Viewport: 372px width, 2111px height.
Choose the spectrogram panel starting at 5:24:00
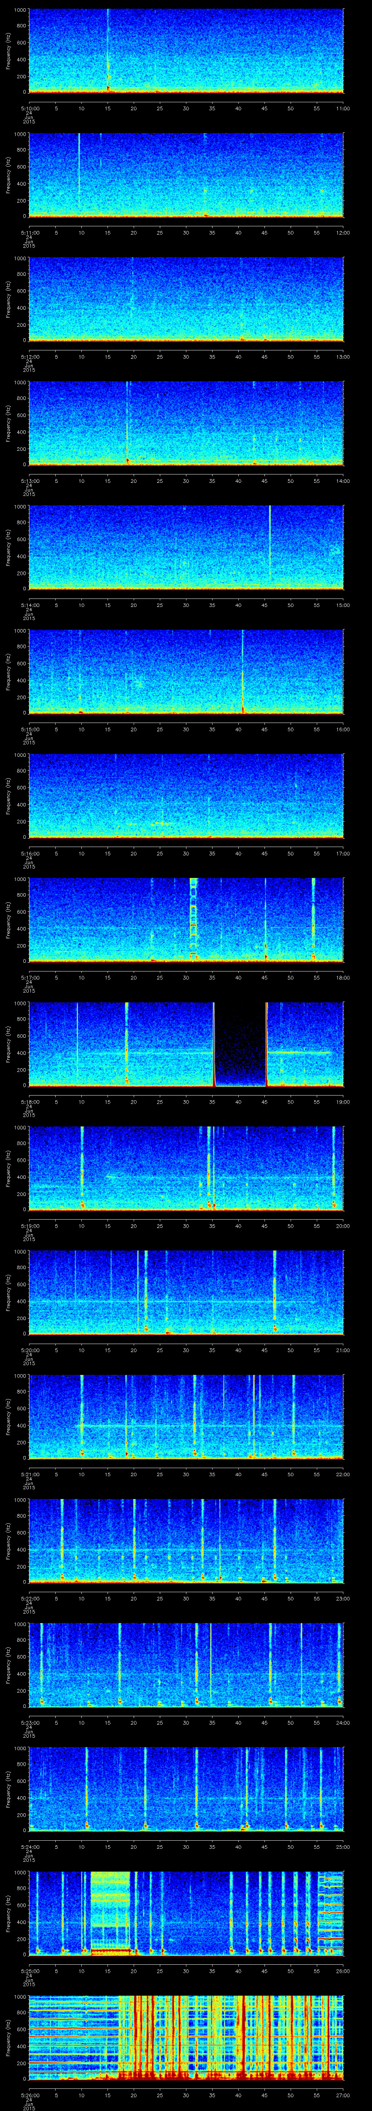(x=186, y=1789)
